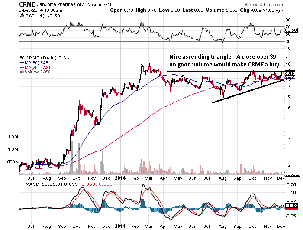The image size is (303, 230).
Task: Click the 11 label on the price axis
Action: point(288,58)
